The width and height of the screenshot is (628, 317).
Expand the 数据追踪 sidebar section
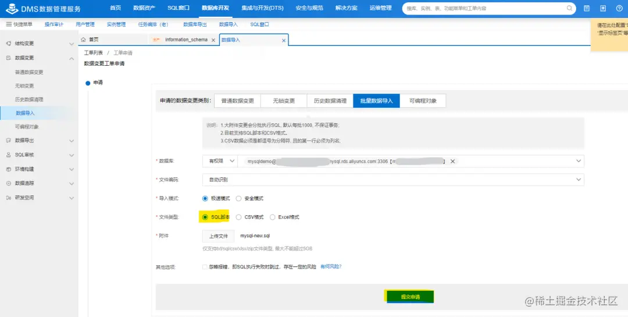point(72,184)
